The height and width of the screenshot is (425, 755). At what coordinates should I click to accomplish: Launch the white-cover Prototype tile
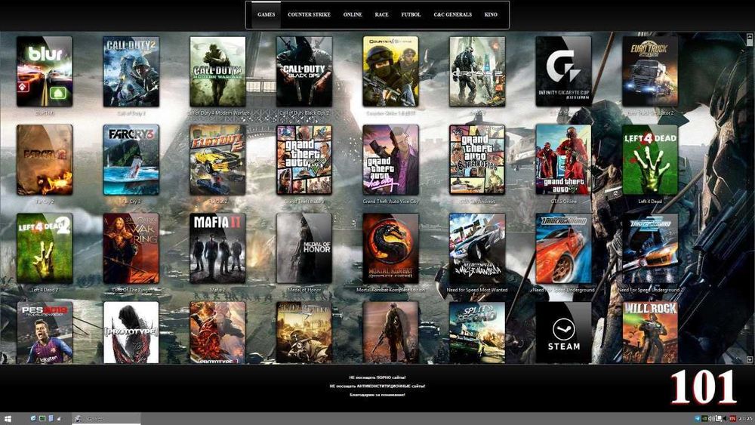131,333
